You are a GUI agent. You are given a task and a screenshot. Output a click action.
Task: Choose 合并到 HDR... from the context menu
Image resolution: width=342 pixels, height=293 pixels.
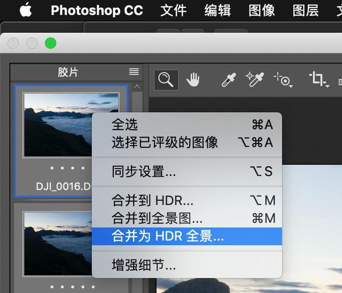(x=187, y=200)
